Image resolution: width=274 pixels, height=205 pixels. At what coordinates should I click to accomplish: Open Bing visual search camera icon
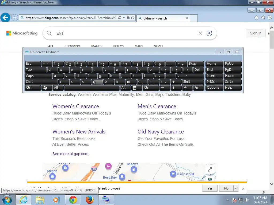(209, 33)
